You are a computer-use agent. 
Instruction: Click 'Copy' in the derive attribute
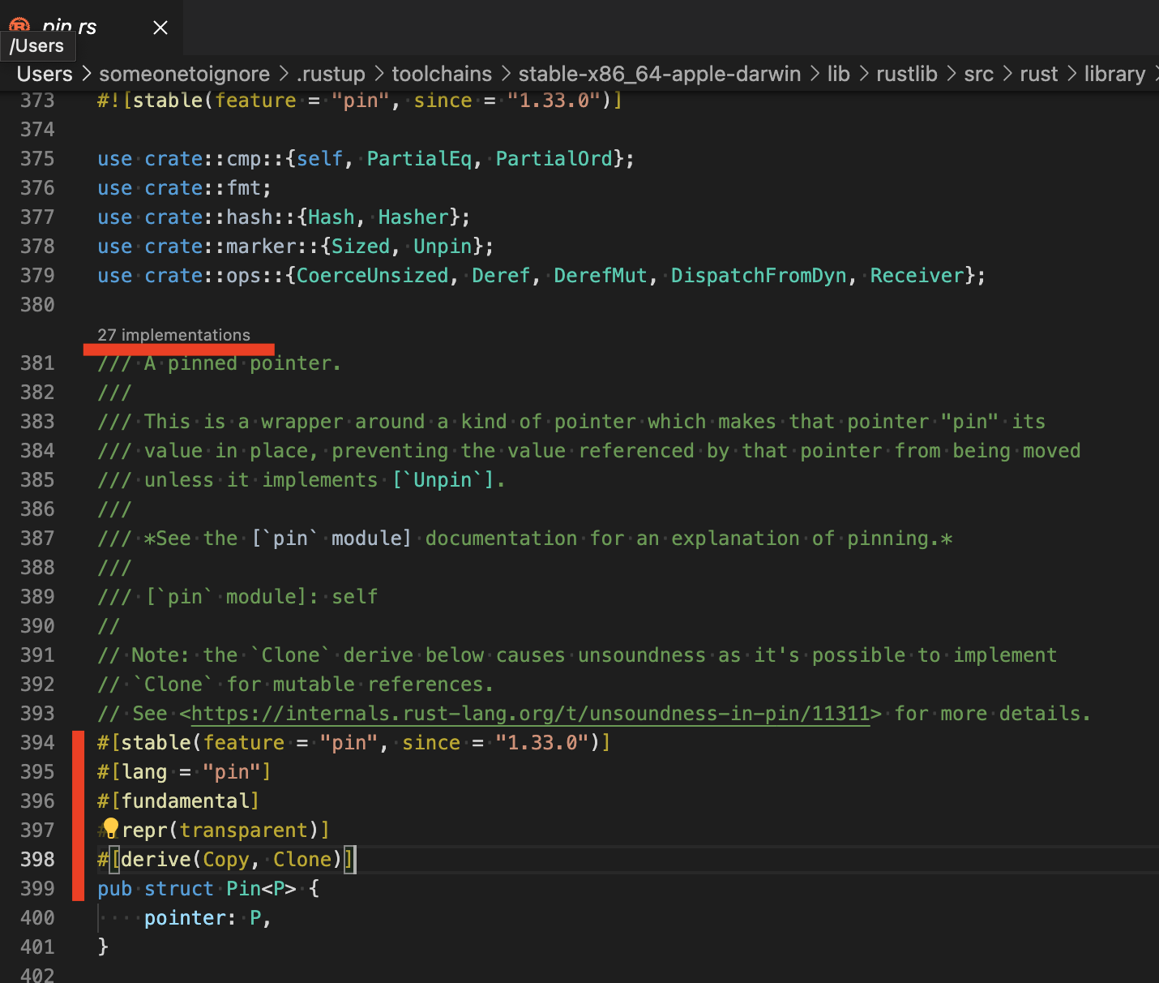click(226, 859)
